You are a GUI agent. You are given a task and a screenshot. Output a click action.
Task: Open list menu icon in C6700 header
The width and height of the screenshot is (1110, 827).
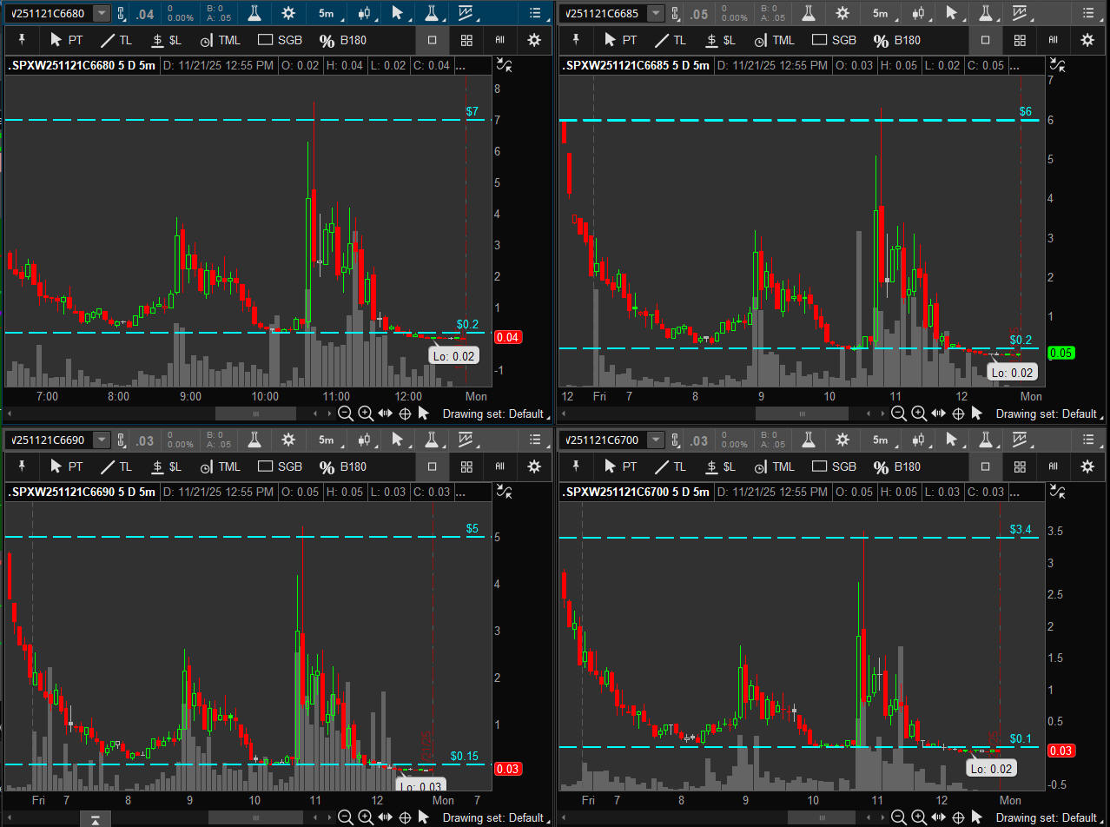(1089, 440)
